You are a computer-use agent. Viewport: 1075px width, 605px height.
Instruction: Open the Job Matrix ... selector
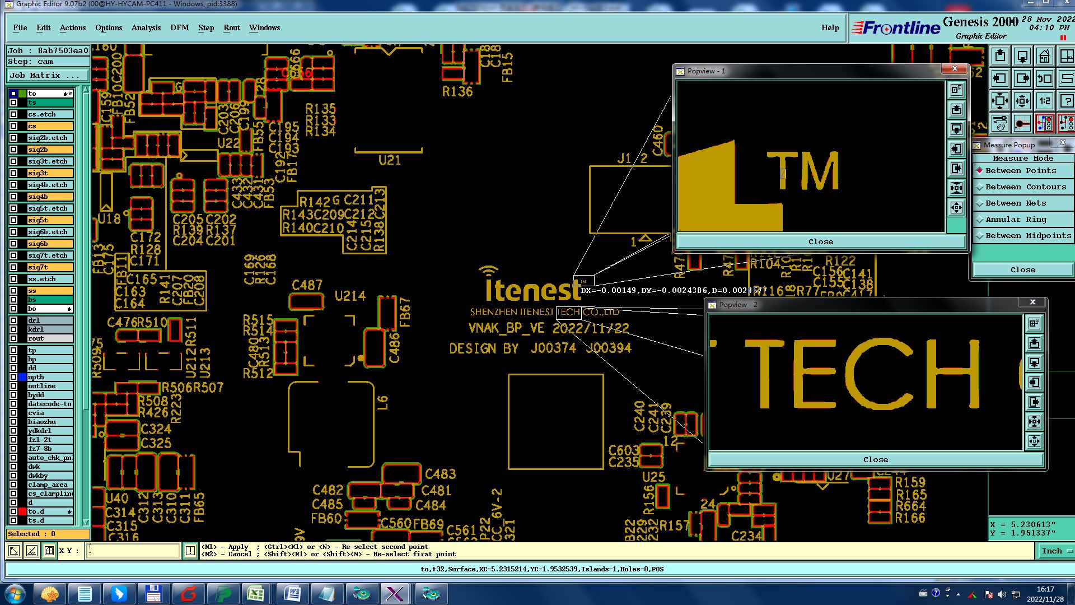48,76
